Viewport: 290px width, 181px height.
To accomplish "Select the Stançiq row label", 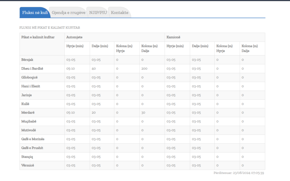I will coord(27,157).
